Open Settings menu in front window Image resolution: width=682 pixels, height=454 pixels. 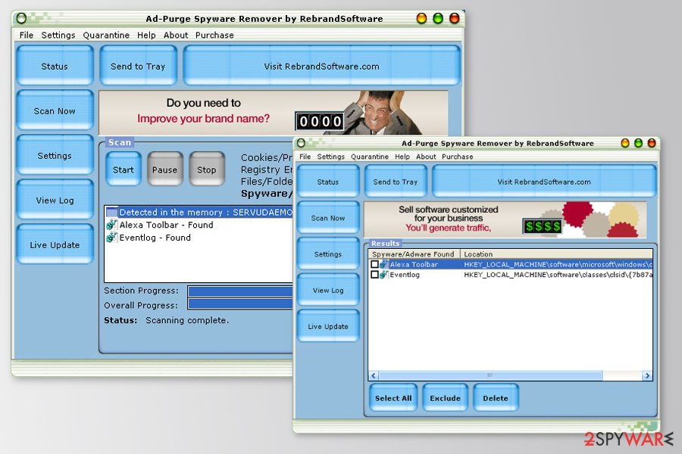pyautogui.click(x=330, y=157)
